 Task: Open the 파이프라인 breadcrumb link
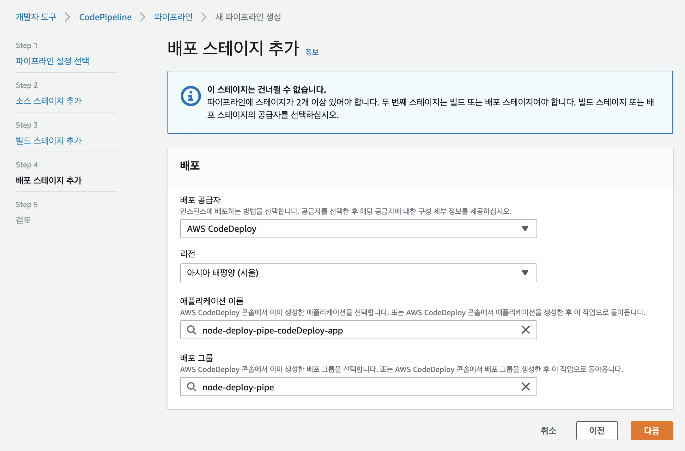[x=173, y=17]
